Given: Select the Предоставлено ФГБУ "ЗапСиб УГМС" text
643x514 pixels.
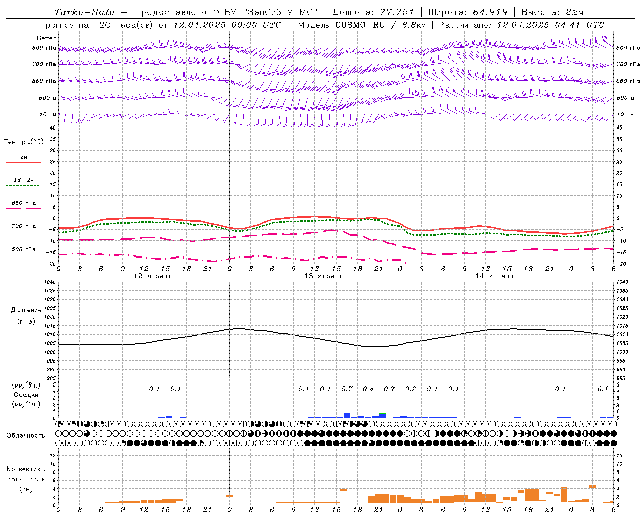Looking at the screenshot, I should pos(226,12).
